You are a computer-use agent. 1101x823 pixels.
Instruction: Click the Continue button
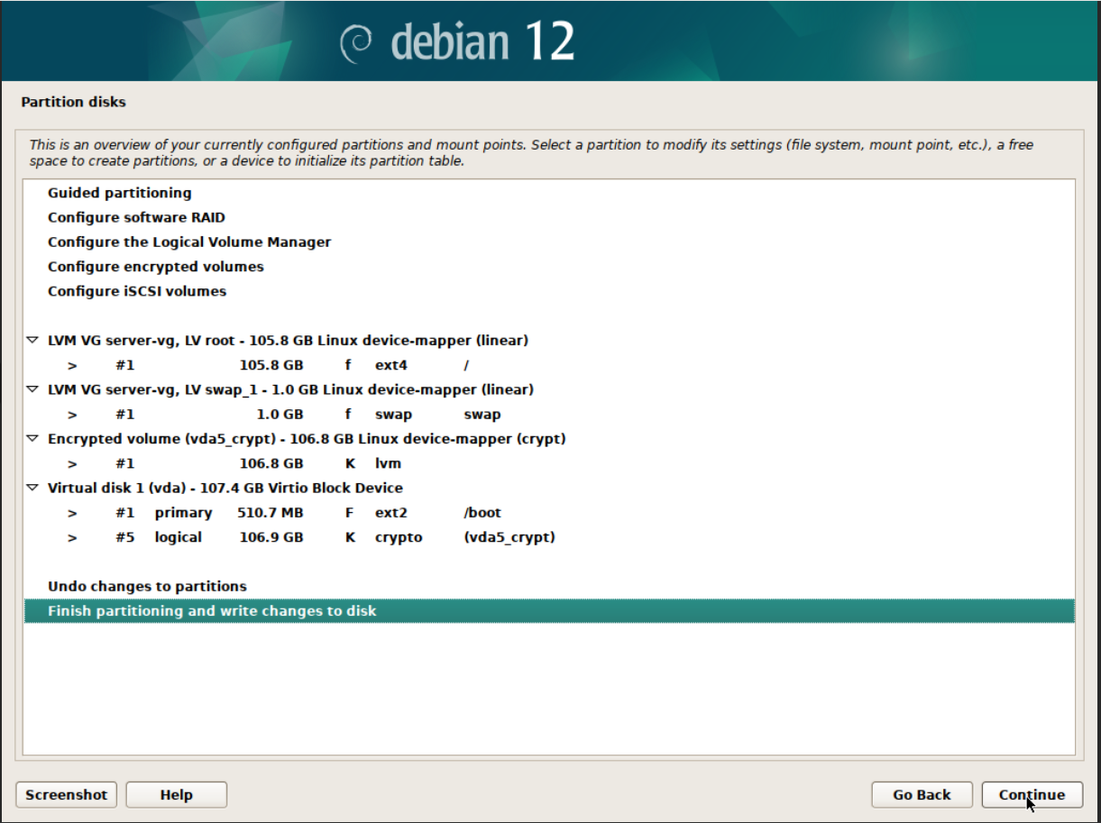pyautogui.click(x=1032, y=794)
